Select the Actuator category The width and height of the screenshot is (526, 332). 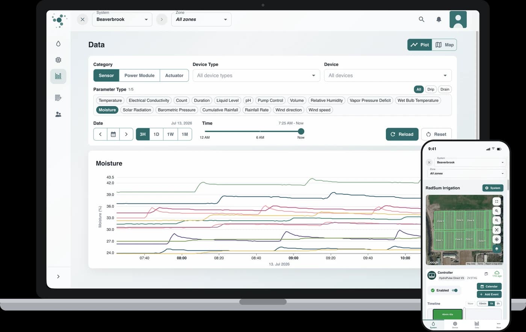[x=174, y=75]
